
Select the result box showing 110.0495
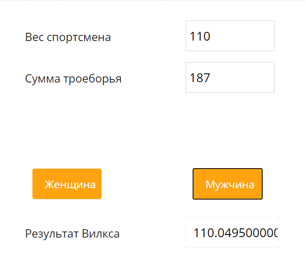(x=232, y=233)
